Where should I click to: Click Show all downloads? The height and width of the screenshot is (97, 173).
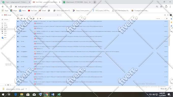[163, 89]
